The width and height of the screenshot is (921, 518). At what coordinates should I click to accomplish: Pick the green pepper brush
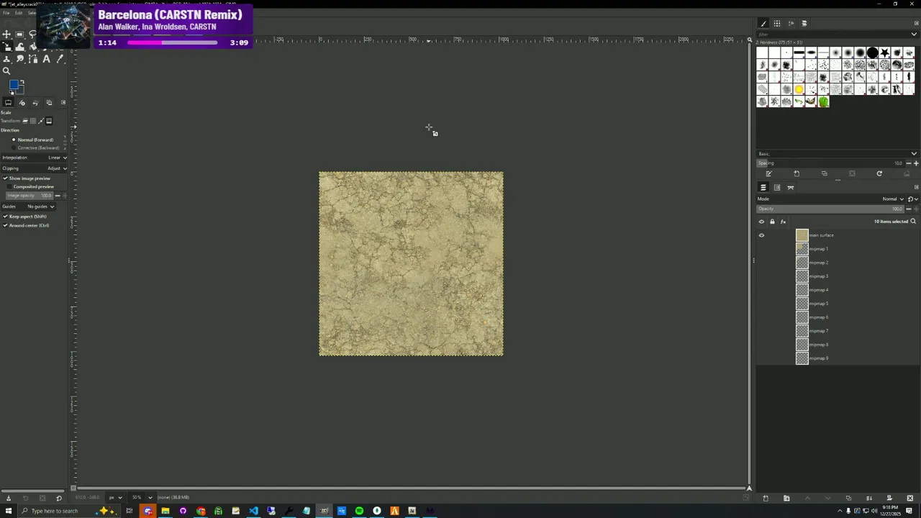[x=823, y=101]
